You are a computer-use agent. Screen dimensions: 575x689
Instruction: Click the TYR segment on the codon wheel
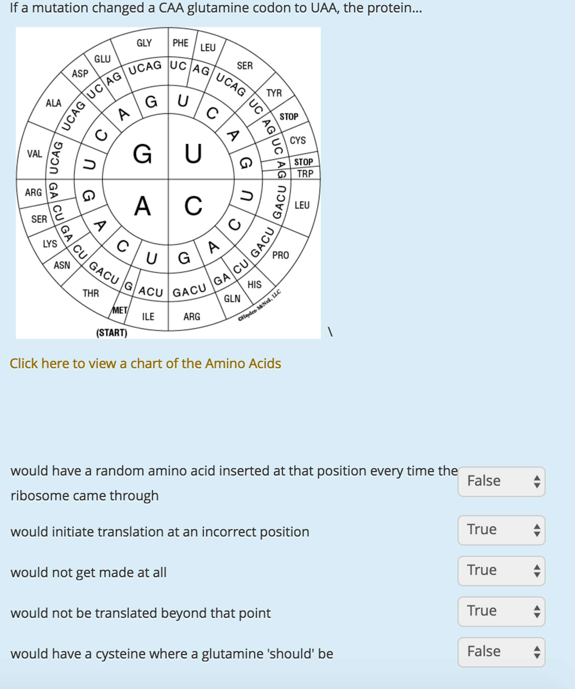coord(274,93)
